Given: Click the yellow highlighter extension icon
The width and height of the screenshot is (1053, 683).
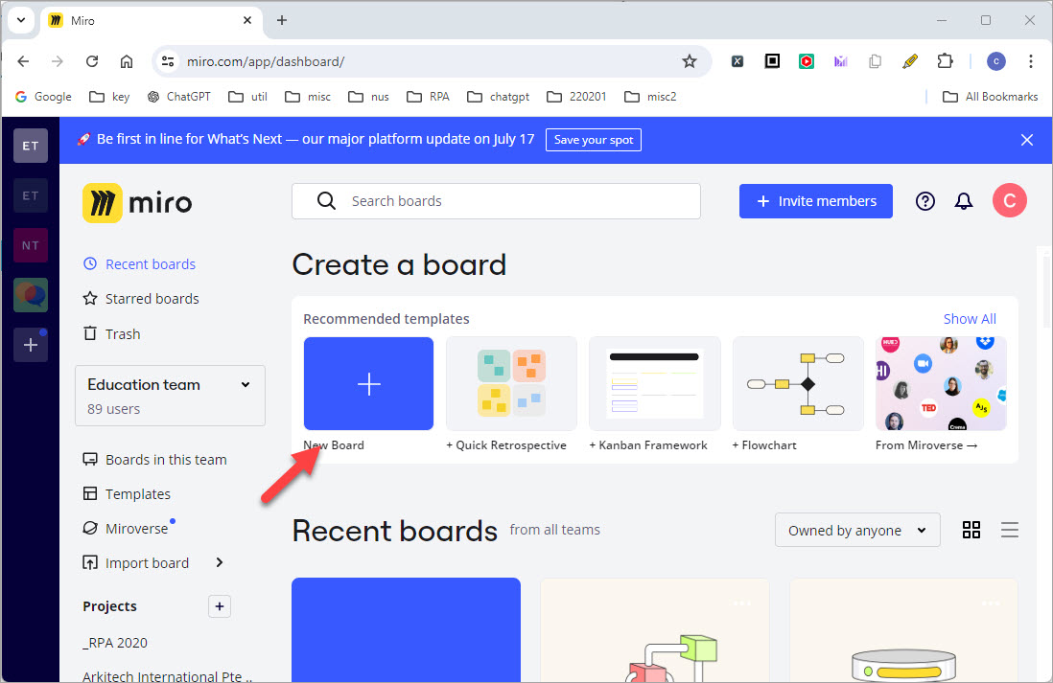Looking at the screenshot, I should click(x=910, y=61).
